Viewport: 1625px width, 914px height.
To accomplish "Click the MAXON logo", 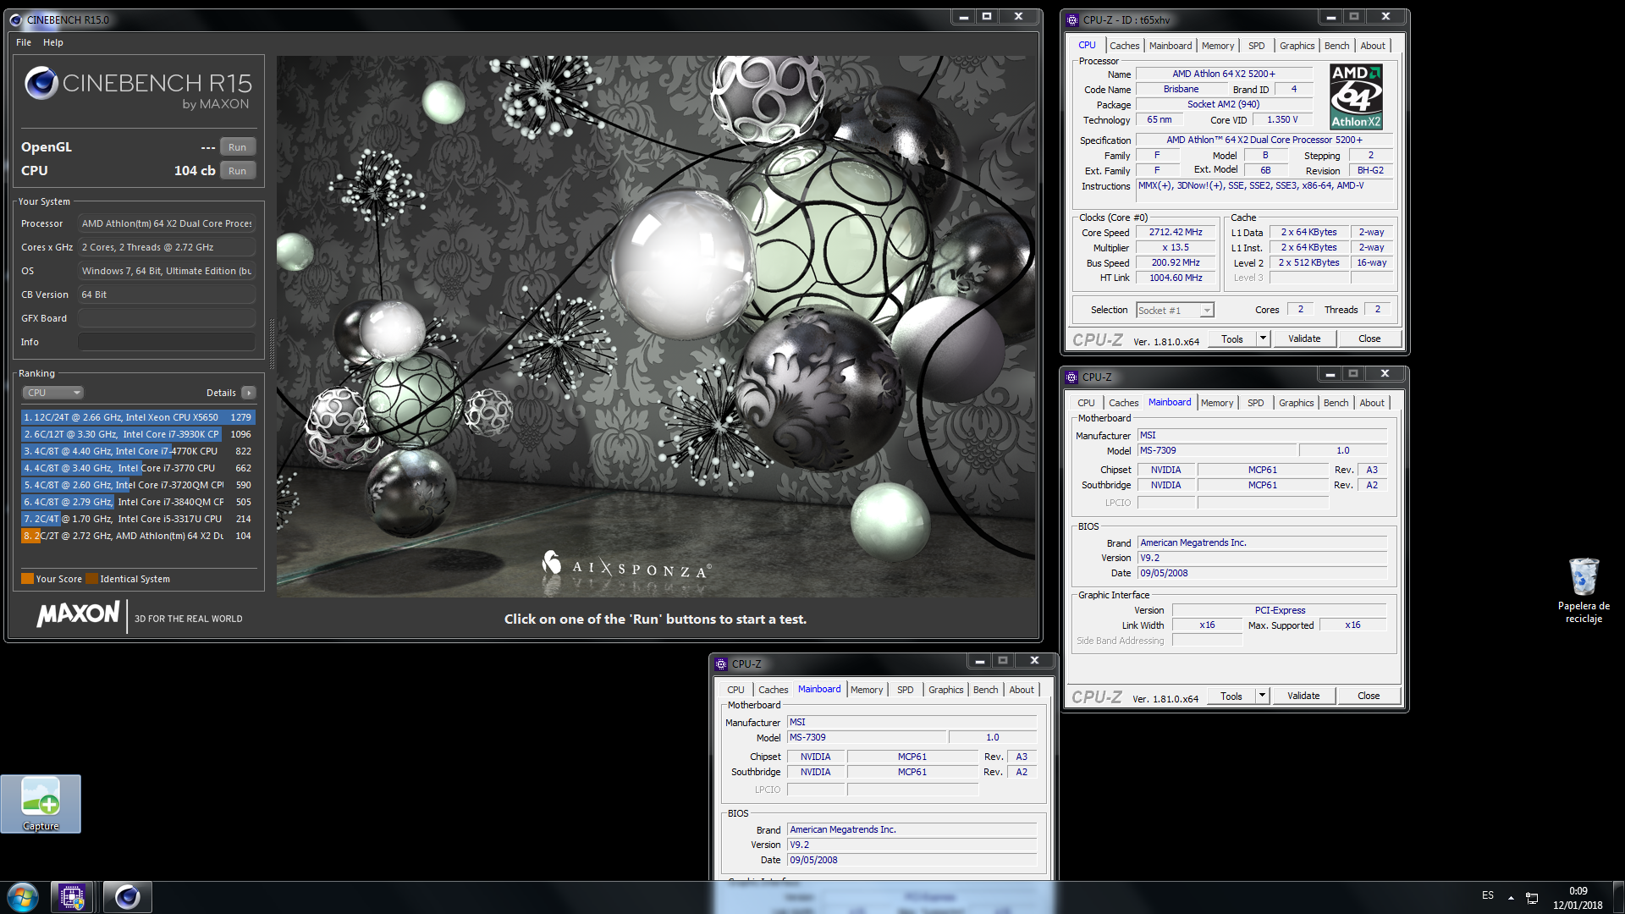I will coord(78,615).
